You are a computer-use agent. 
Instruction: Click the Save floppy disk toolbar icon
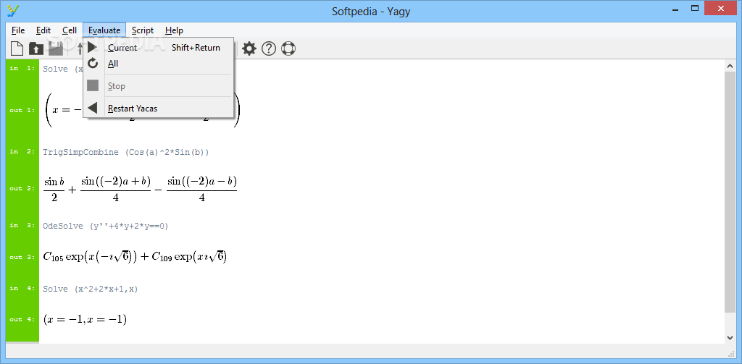click(x=56, y=48)
